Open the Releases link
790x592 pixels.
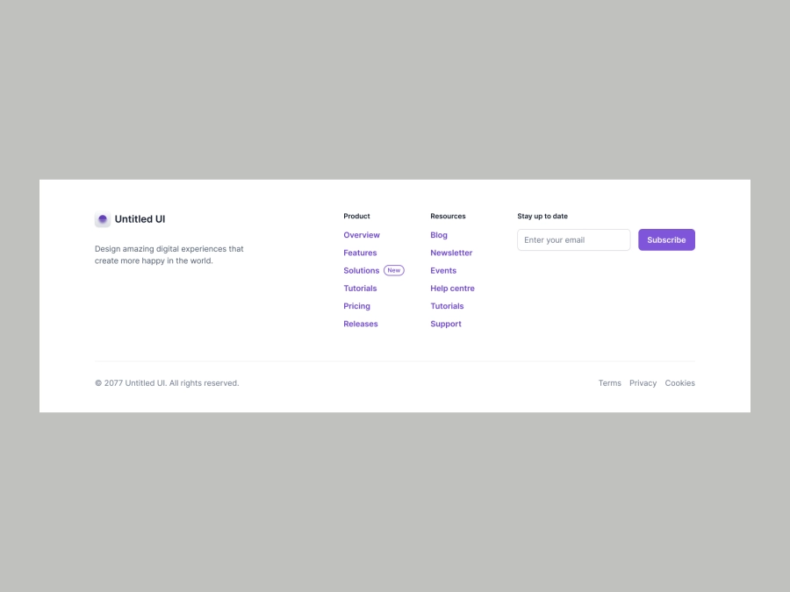pyautogui.click(x=360, y=324)
